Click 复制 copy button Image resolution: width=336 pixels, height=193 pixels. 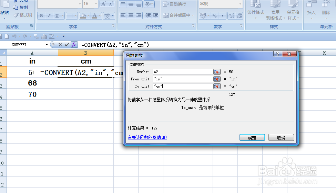21,8
